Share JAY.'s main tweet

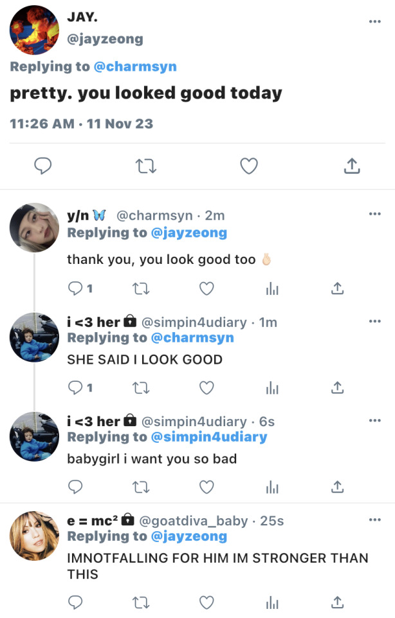click(x=351, y=167)
